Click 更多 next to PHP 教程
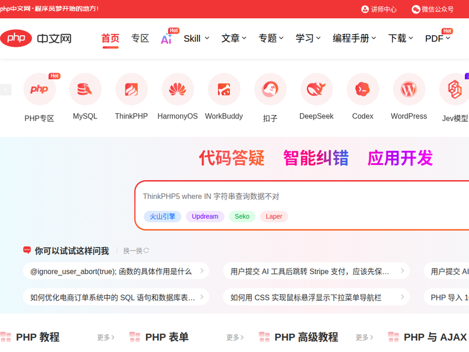The image size is (469, 352). click(x=106, y=337)
